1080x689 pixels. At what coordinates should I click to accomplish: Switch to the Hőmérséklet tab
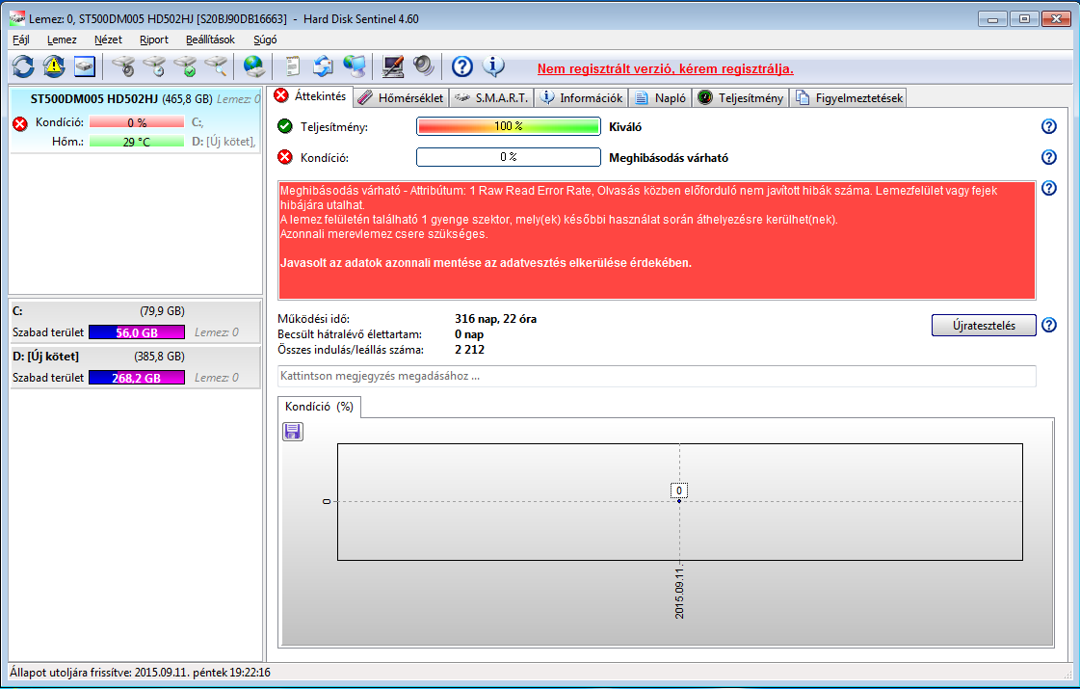coord(402,98)
